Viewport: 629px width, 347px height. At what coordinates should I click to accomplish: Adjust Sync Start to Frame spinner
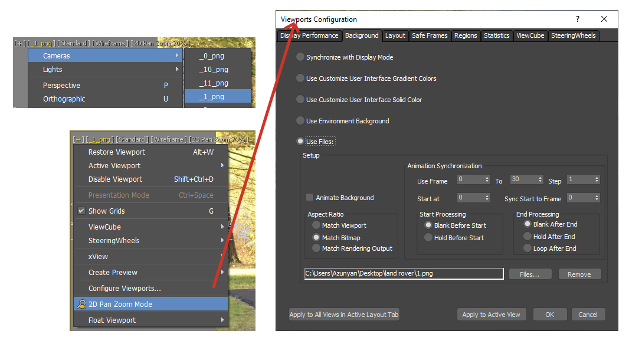click(x=597, y=197)
